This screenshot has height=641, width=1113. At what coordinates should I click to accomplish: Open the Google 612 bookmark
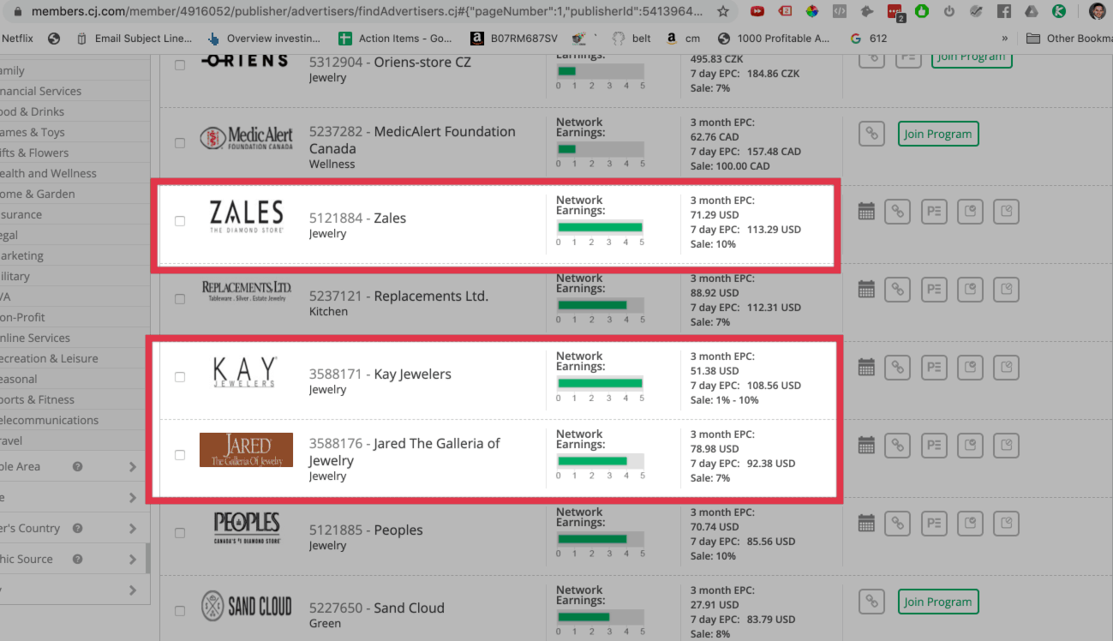(869, 39)
